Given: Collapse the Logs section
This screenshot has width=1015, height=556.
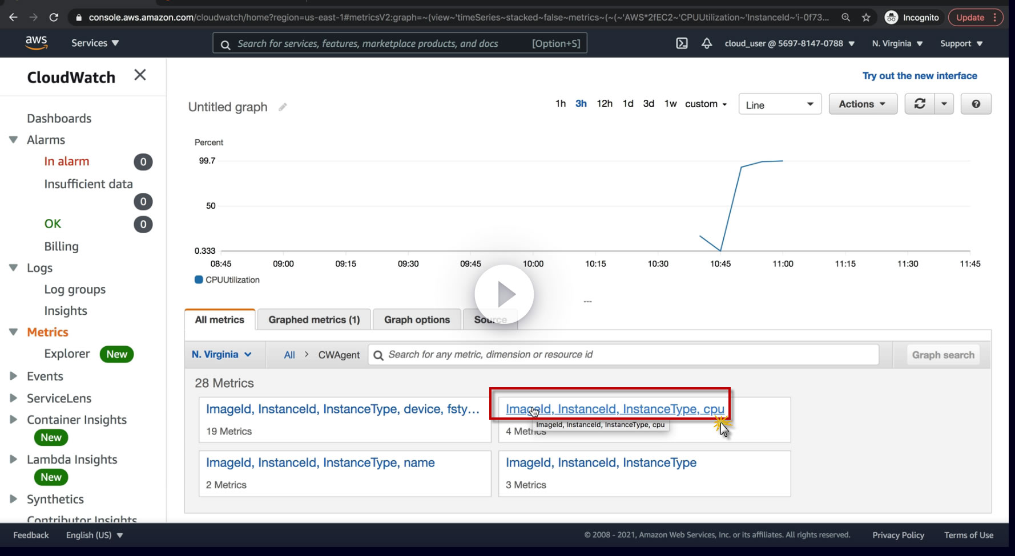Looking at the screenshot, I should (x=14, y=268).
